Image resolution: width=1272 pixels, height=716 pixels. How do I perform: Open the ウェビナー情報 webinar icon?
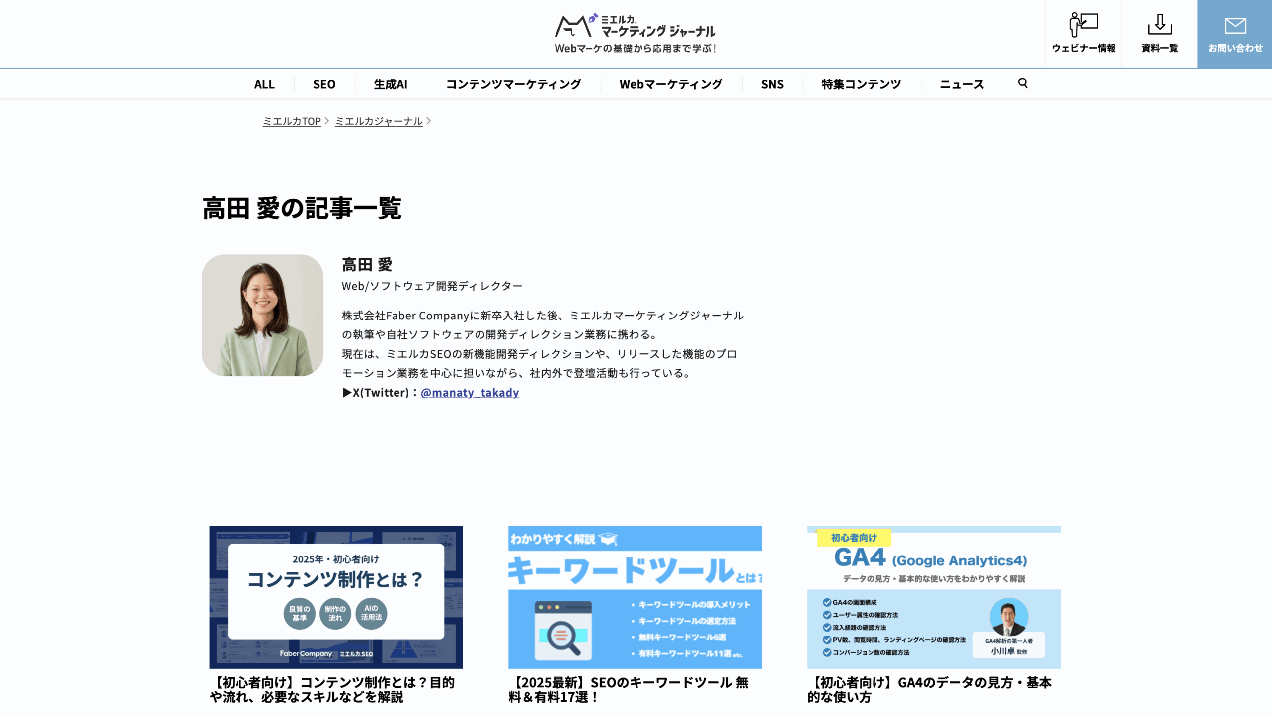[x=1083, y=25]
